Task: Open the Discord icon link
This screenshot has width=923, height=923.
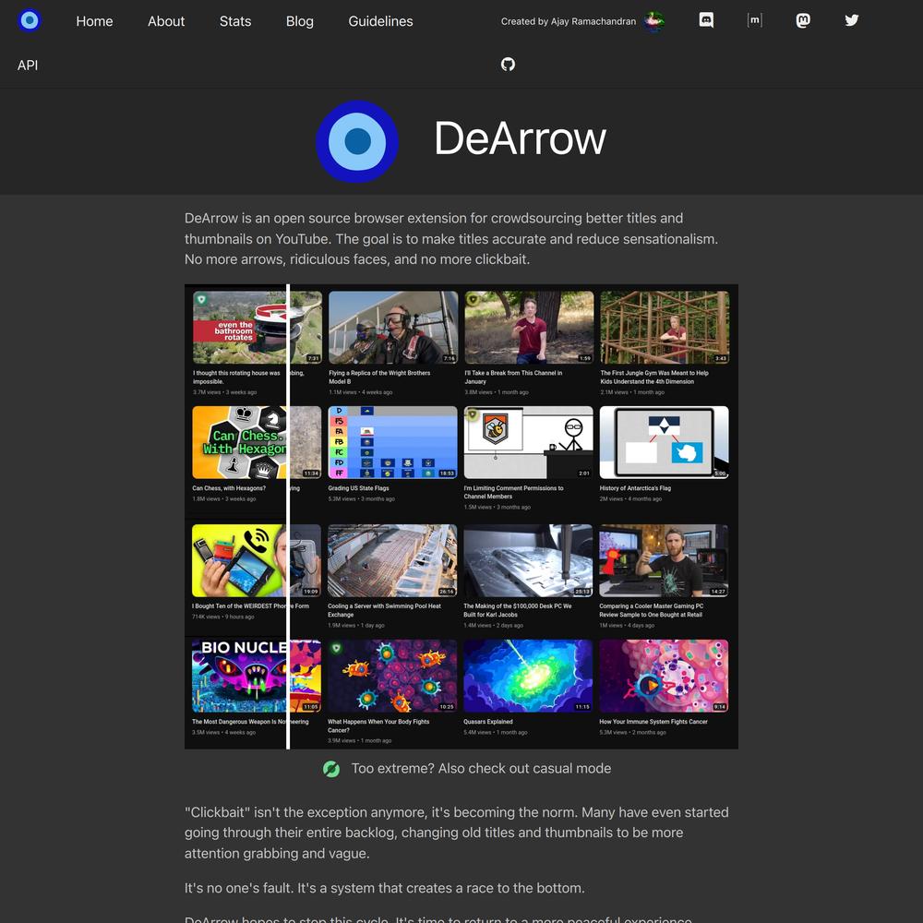Action: coord(706,20)
